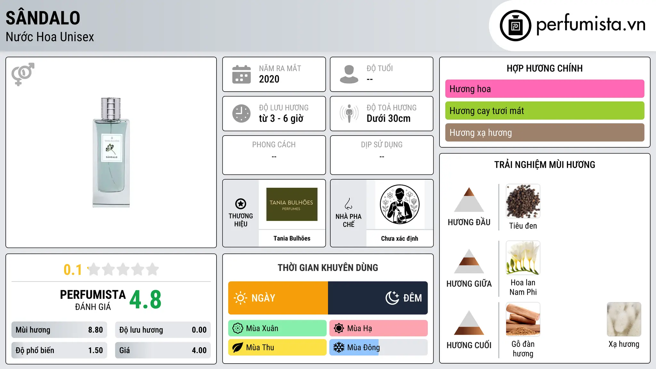Select the Gỗ đàn hương note image
This screenshot has height=369, width=656.
(x=523, y=319)
